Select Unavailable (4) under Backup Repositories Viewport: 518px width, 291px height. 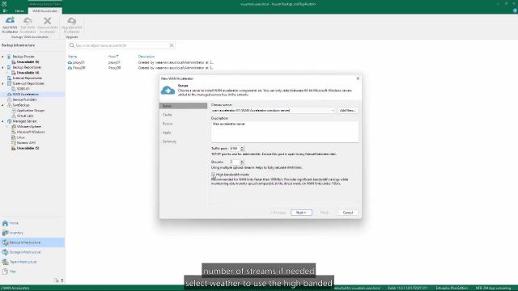pos(28,73)
